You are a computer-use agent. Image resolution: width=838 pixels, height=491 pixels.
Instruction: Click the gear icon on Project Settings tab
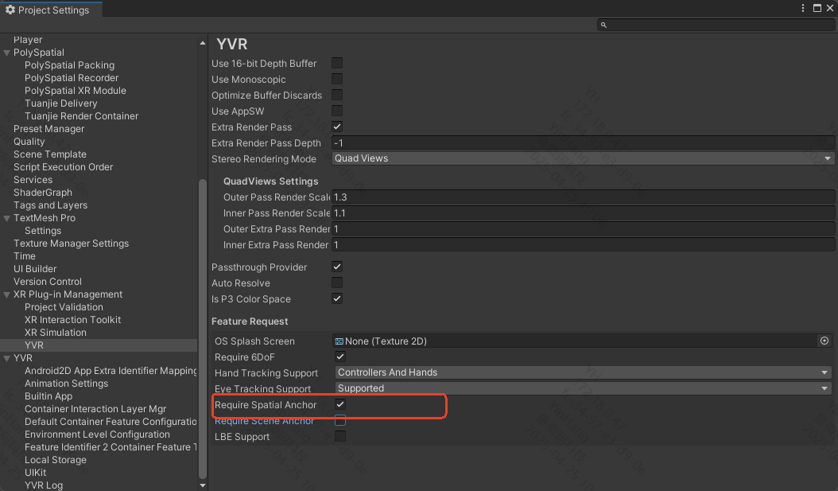pos(10,10)
